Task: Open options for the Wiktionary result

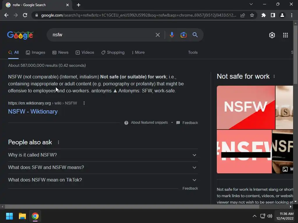Action: click(x=84, y=103)
